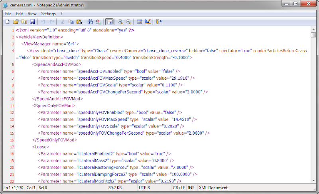The height and width of the screenshot is (194, 319).
Task: Click the Redo arrow icon
Action: point(52,22)
